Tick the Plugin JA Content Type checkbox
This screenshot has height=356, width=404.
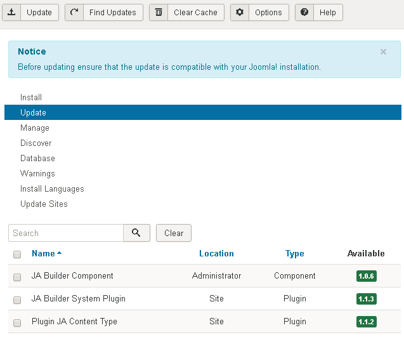coord(17,322)
